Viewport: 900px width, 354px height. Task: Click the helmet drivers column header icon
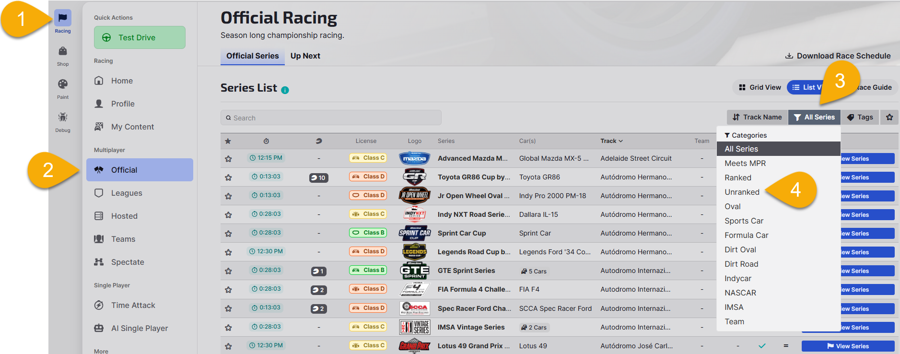click(319, 141)
